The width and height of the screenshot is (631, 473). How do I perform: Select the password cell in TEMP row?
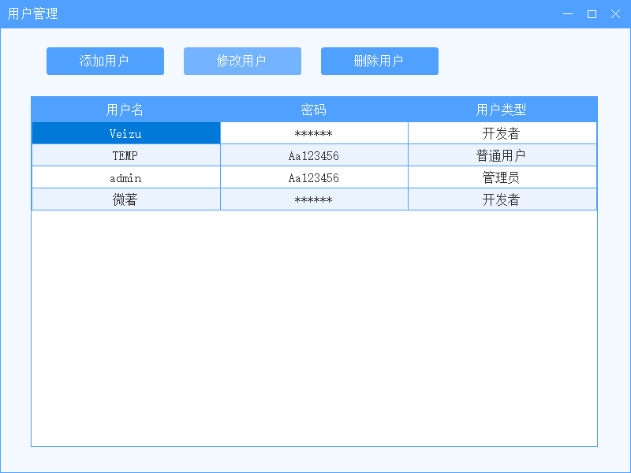[314, 155]
